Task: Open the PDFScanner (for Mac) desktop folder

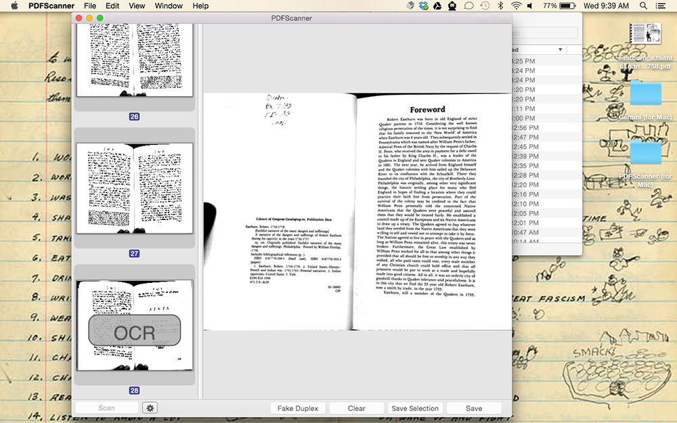Action: click(x=645, y=152)
